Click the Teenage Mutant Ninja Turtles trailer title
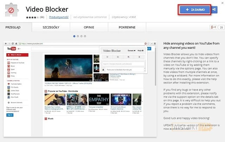The image size is (225, 142). [x=68, y=83]
